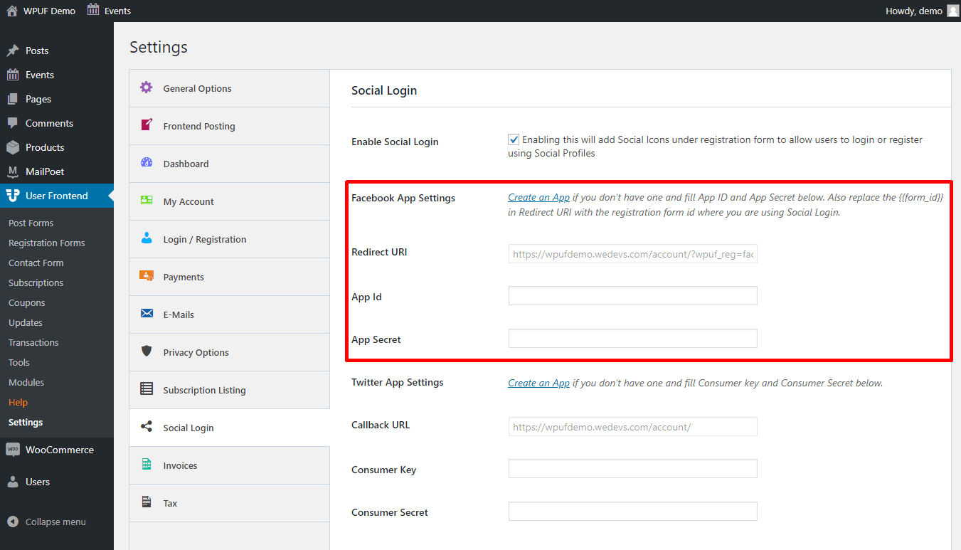
Task: Open Dashboard settings via its globe icon
Action: coord(147,163)
